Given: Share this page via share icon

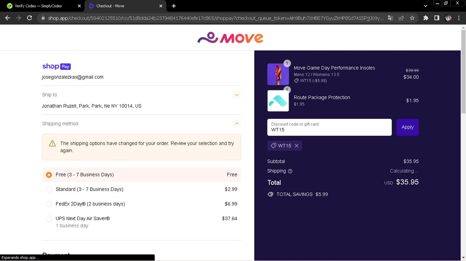Looking at the screenshot, I should point(401,18).
